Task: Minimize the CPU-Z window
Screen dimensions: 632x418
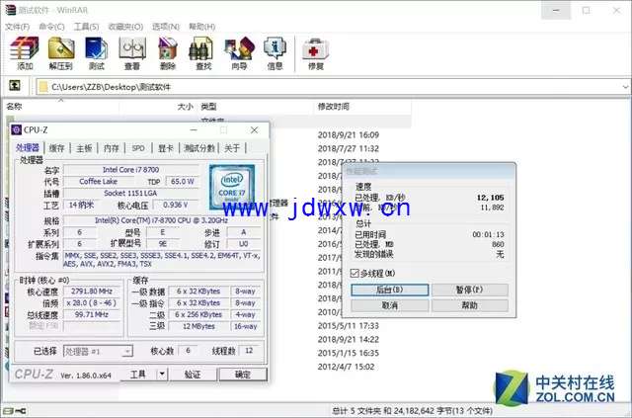Action: coord(194,129)
